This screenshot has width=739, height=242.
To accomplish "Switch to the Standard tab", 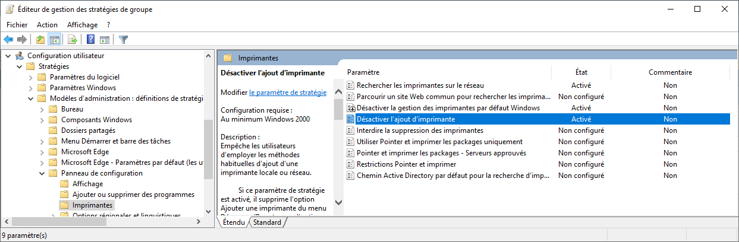I will (x=267, y=222).
